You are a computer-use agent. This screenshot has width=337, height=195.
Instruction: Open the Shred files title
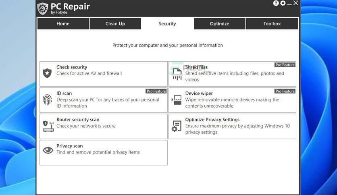coord(196,67)
